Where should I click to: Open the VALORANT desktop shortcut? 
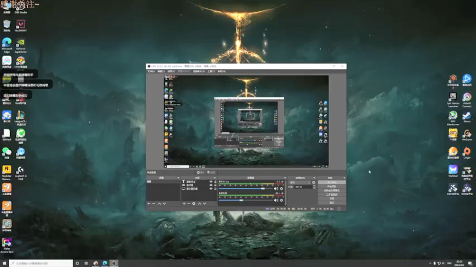coord(21,26)
